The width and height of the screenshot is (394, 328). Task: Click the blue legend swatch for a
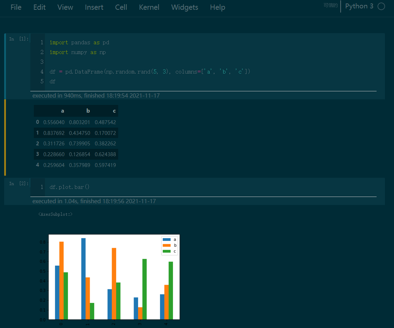[x=167, y=239]
